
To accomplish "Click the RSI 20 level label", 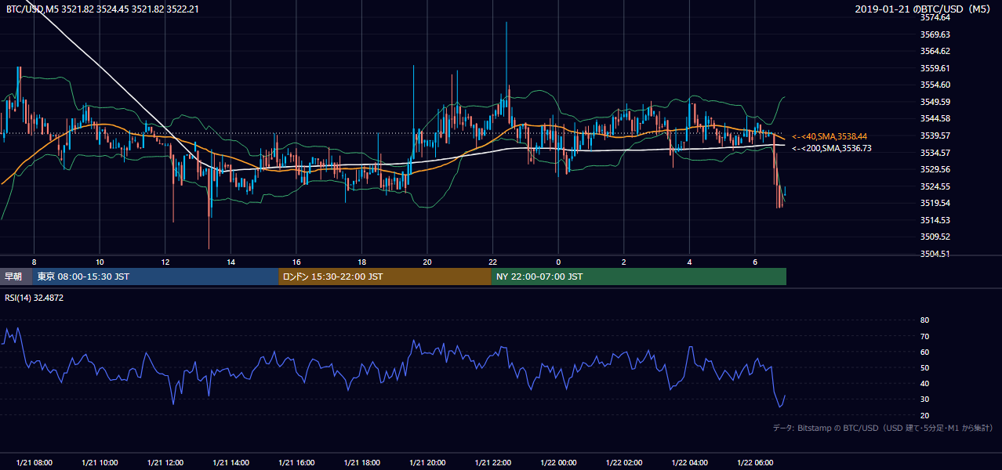I will point(924,415).
